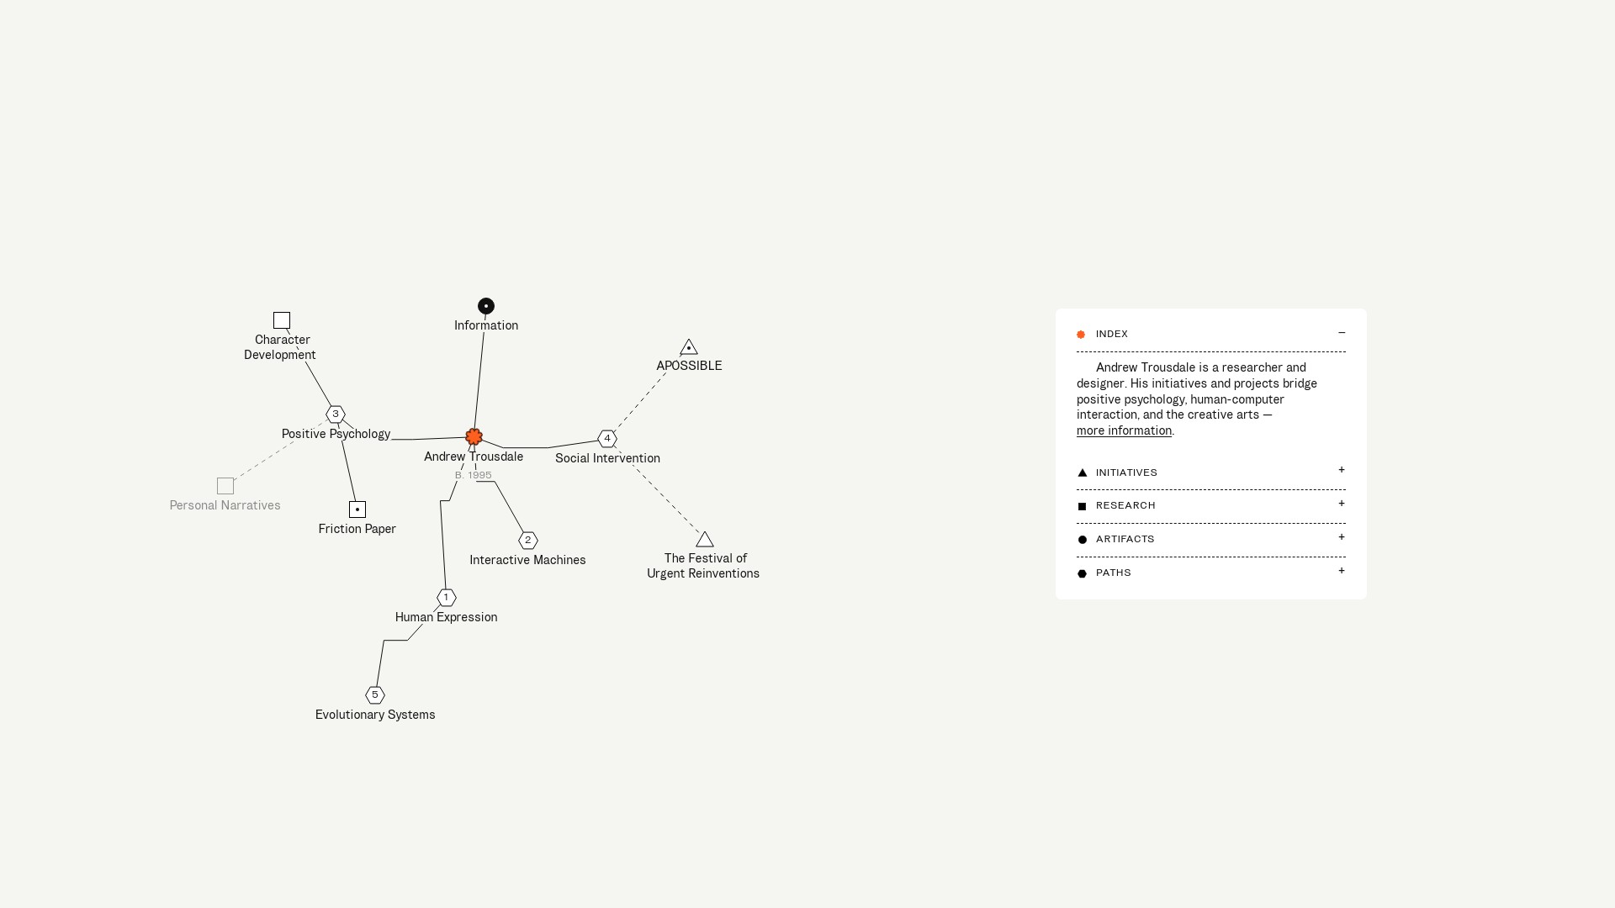Viewport: 1615px width, 908px height.
Task: Click the faded Personal Narratives square node
Action: (225, 486)
